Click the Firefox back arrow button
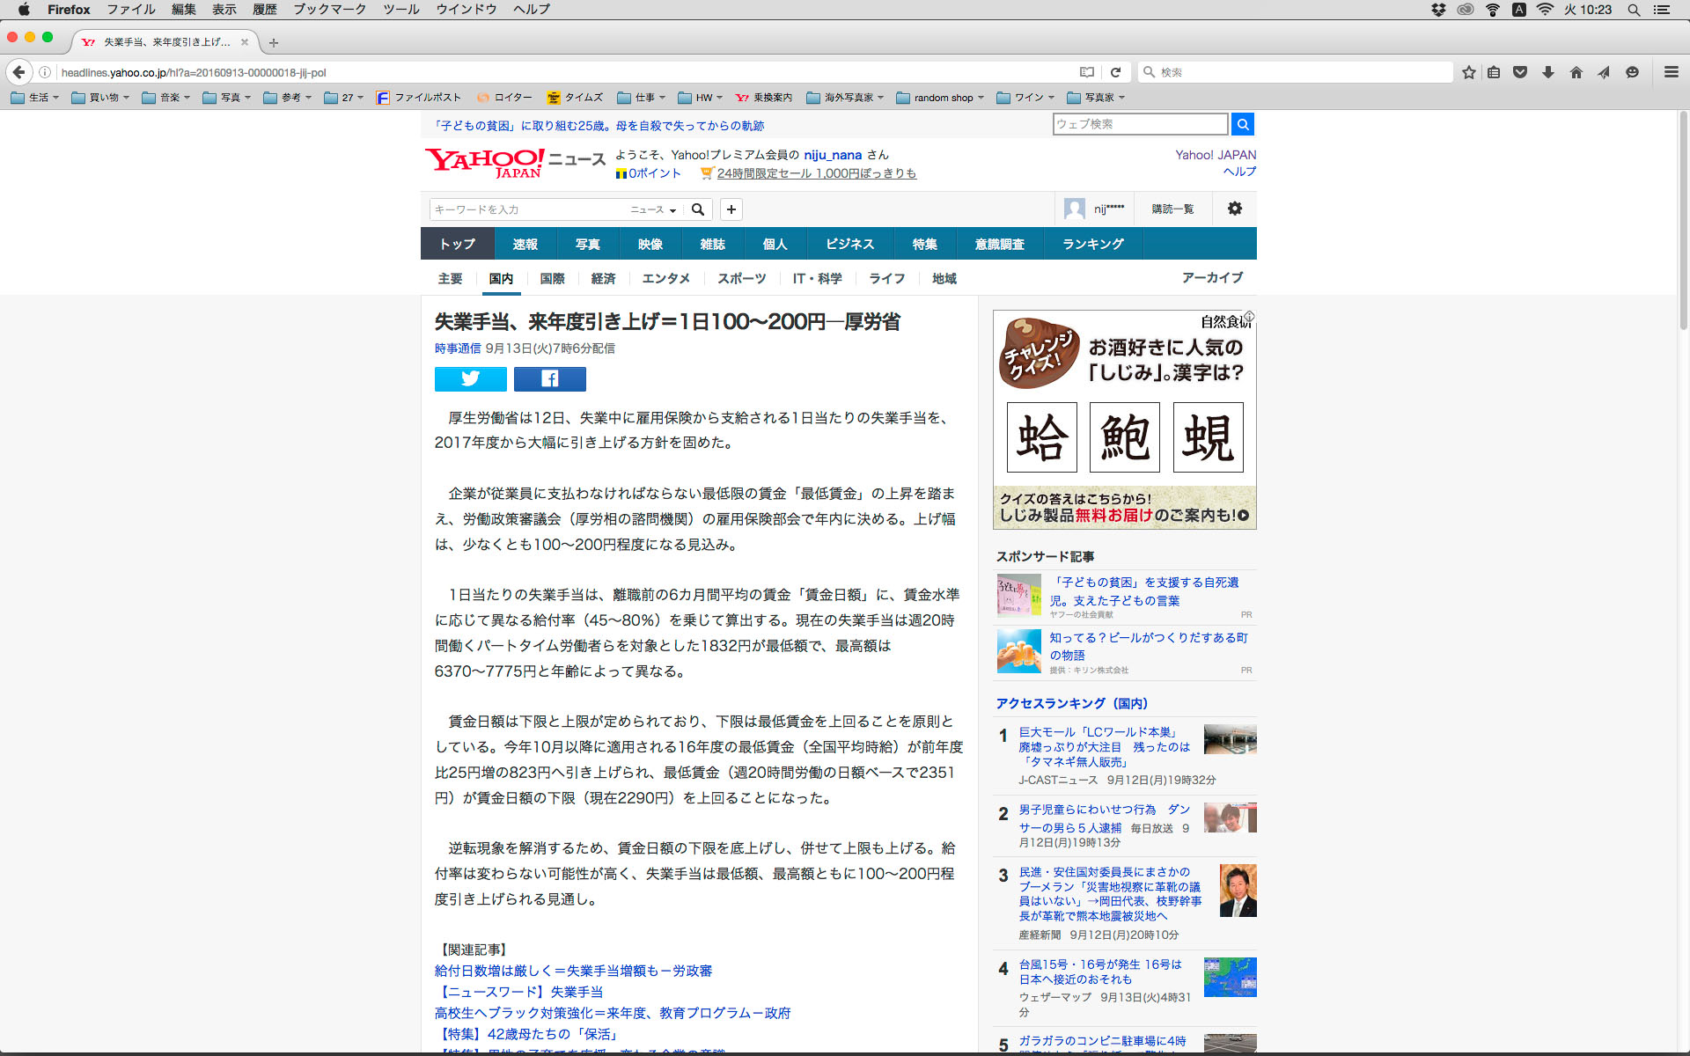1690x1056 pixels. (x=18, y=72)
